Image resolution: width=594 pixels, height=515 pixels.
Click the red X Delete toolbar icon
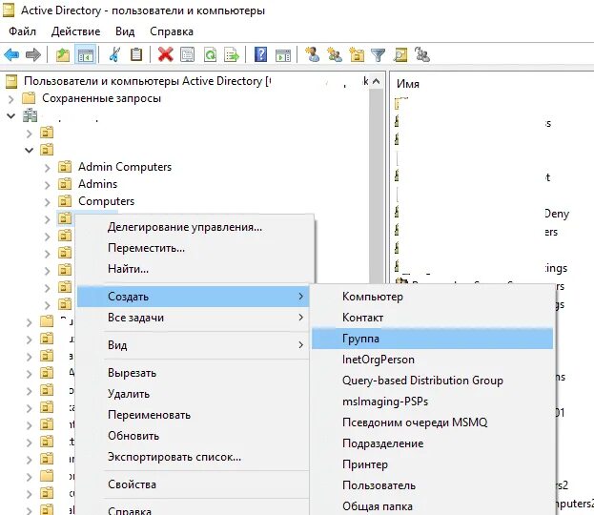tap(165, 55)
